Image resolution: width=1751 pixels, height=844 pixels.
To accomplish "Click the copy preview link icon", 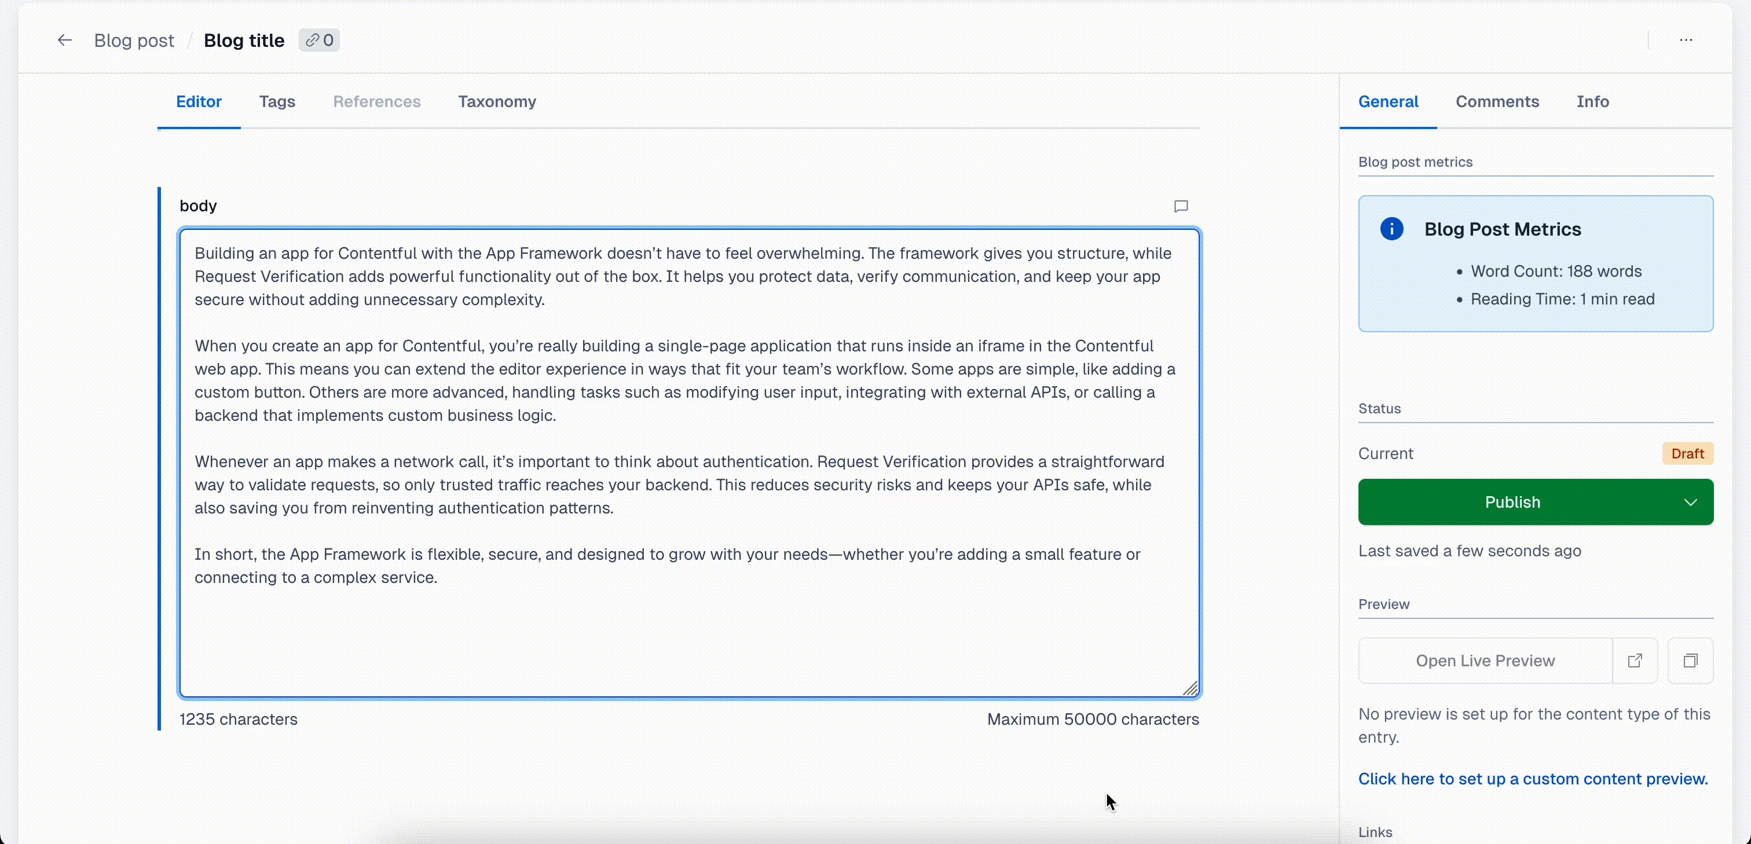I will (x=1690, y=660).
